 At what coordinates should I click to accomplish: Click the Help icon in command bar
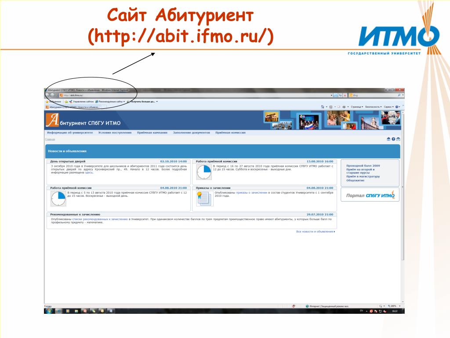click(397, 107)
